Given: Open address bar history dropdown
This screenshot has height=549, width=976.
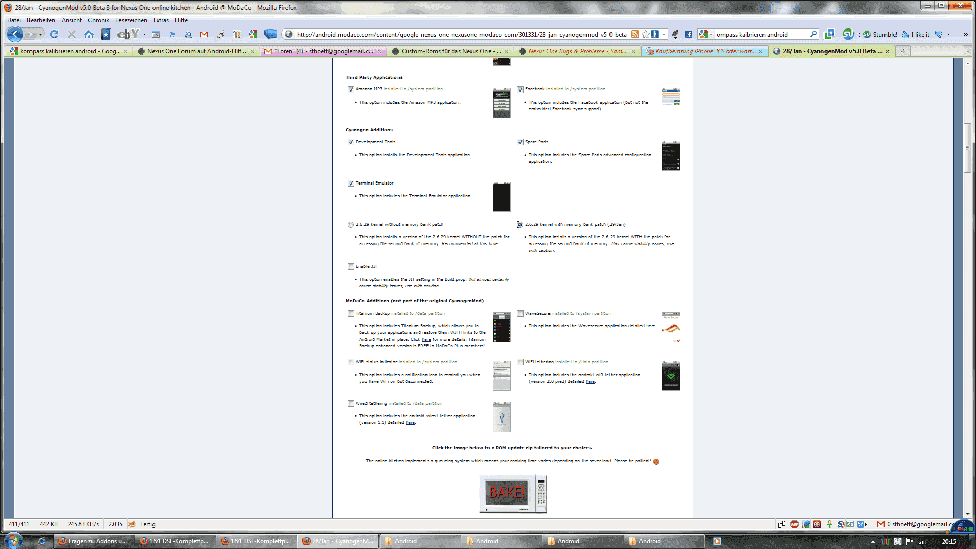Looking at the screenshot, I should pos(664,34).
